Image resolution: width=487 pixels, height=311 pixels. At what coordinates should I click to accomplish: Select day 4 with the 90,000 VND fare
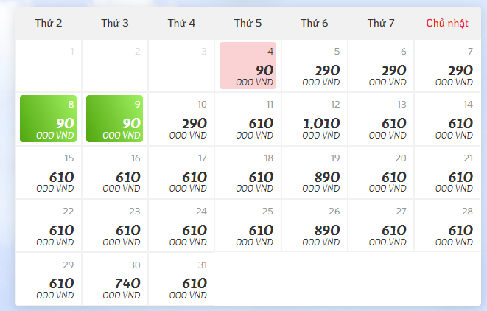tap(248, 66)
